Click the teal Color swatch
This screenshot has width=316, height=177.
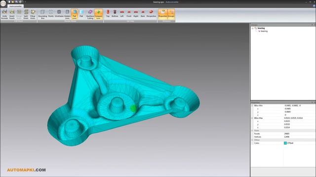[x=285, y=143]
